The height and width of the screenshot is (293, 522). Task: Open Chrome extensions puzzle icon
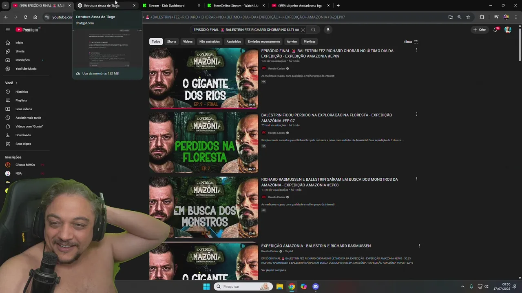(482, 17)
